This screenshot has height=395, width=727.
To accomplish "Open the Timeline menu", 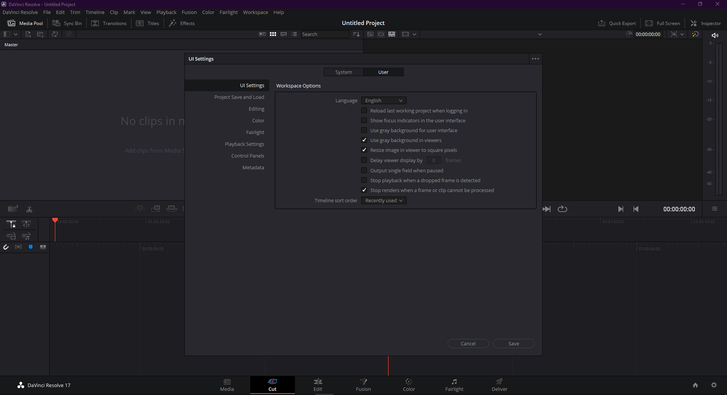I will [x=95, y=12].
